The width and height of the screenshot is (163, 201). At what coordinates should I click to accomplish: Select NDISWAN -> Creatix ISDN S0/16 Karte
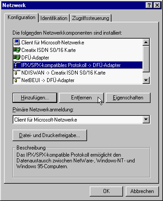[78, 73]
